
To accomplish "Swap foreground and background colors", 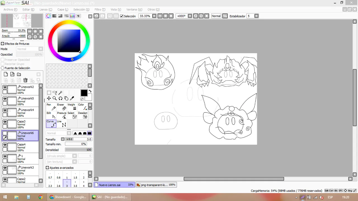I will pyautogui.click(x=90, y=91).
